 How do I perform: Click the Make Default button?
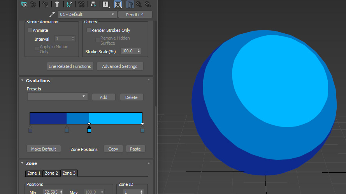(x=44, y=149)
